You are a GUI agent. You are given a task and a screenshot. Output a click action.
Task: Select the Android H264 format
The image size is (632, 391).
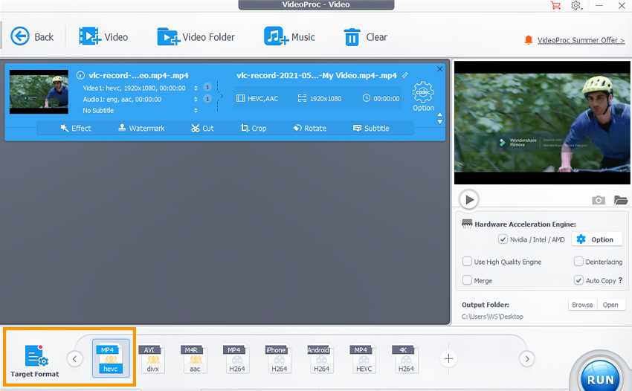point(321,358)
